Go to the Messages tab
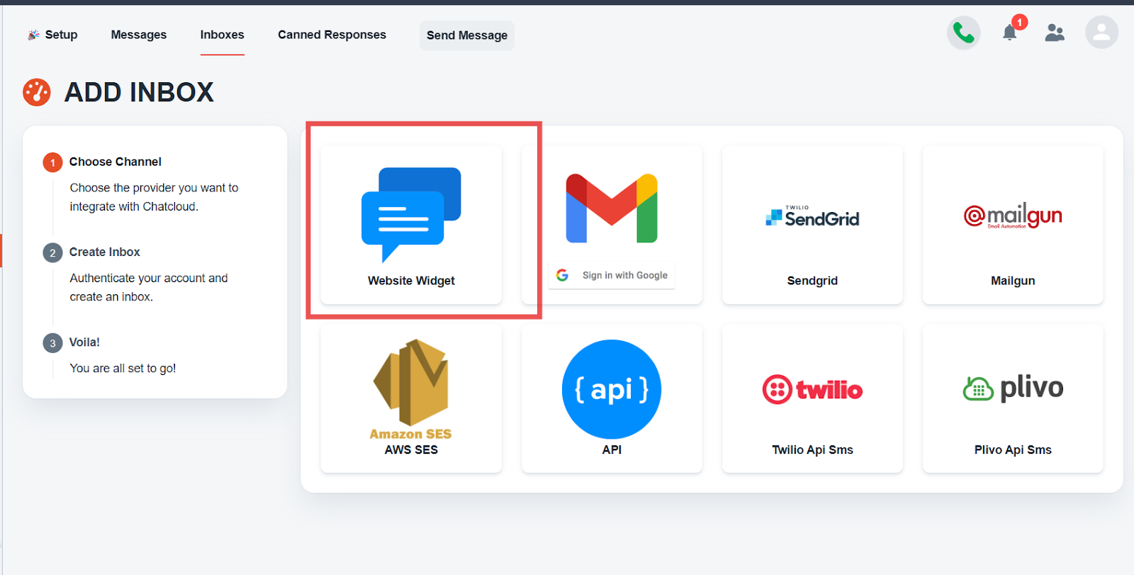 click(139, 35)
